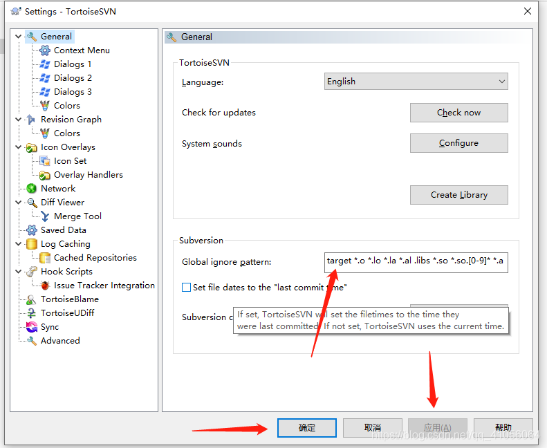
Task: Click the Advanced wrench icon
Action: coord(32,341)
